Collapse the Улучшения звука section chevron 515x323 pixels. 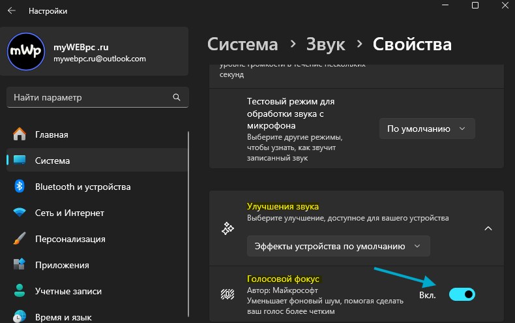coord(488,228)
